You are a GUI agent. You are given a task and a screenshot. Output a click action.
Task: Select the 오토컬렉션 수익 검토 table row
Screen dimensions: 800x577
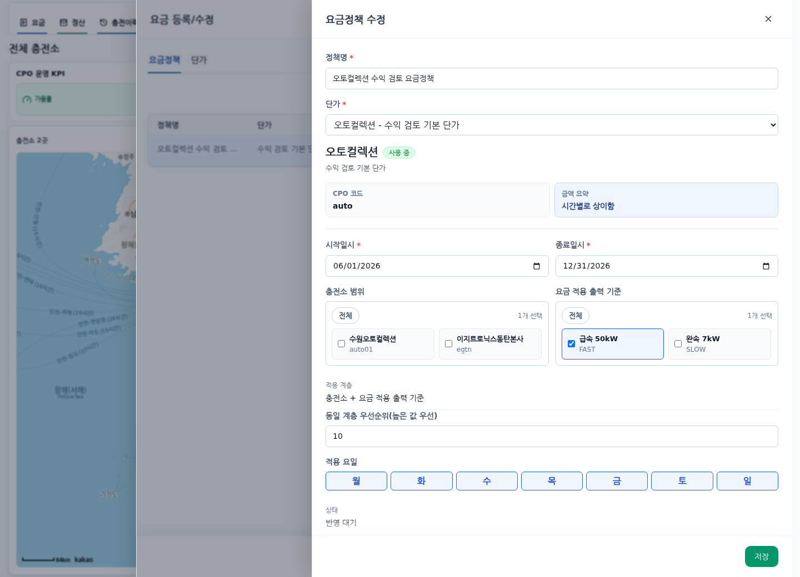click(229, 149)
